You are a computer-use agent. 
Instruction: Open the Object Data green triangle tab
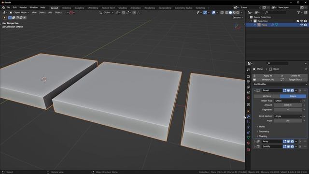click(248, 138)
